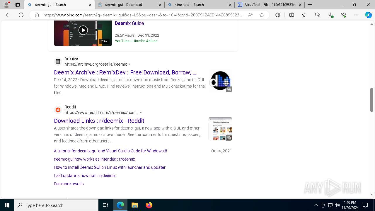Close the VirusTotal - File tab
The width and height of the screenshot is (375, 211).
click(300, 5)
